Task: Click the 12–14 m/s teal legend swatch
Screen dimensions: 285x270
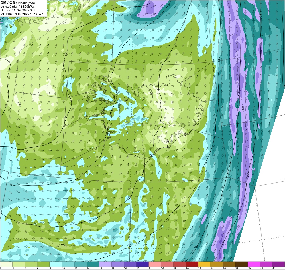Action: tap(81, 264)
